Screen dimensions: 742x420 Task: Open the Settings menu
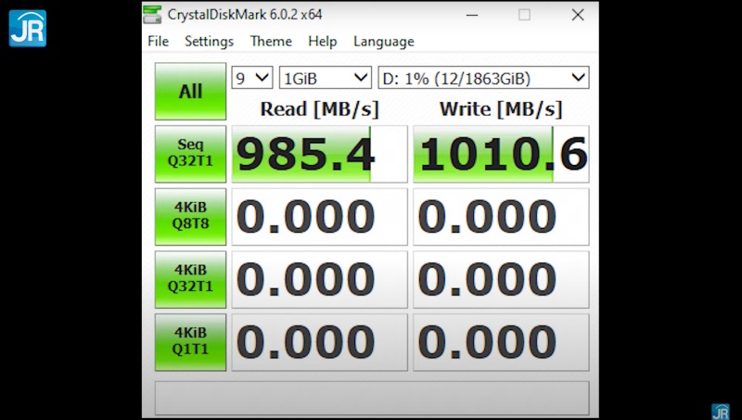click(209, 42)
